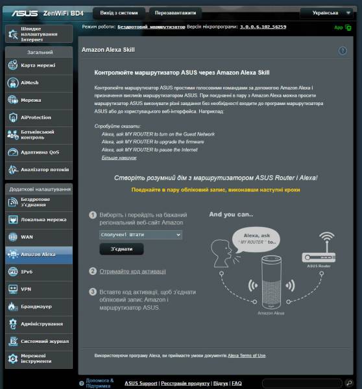
Task: Open the Amazon region dropdown сполучені штати
Action: [141, 235]
